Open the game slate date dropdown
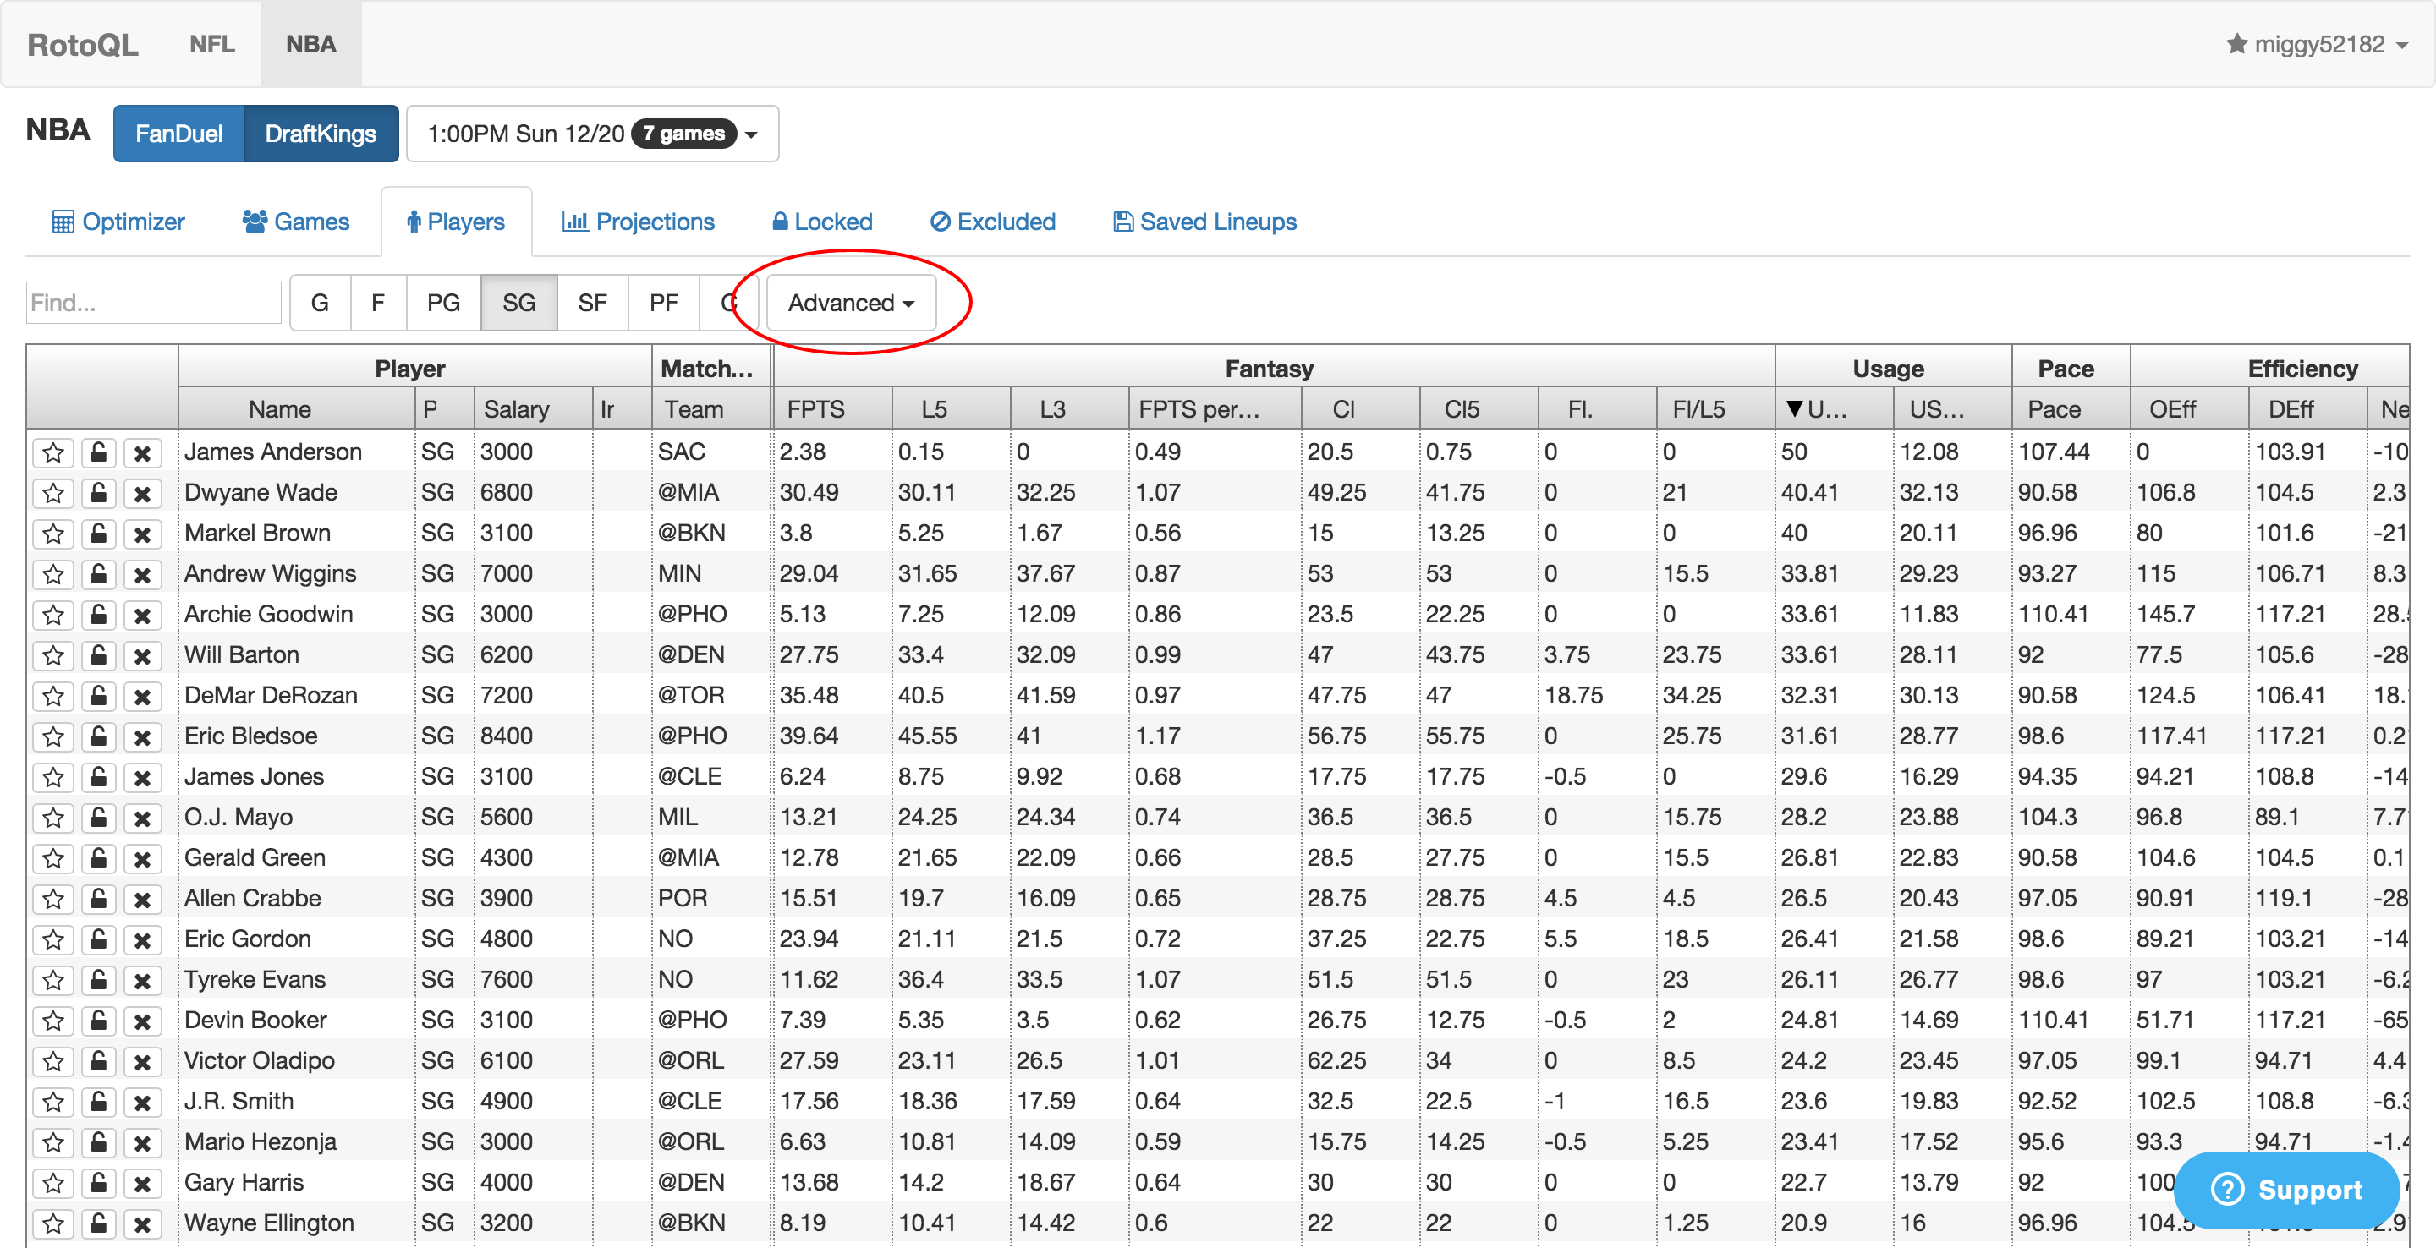Viewport: 2436px width, 1248px height. (x=592, y=134)
